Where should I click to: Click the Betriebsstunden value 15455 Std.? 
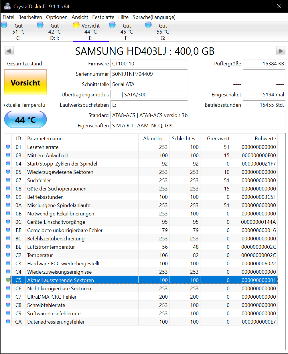point(264,105)
